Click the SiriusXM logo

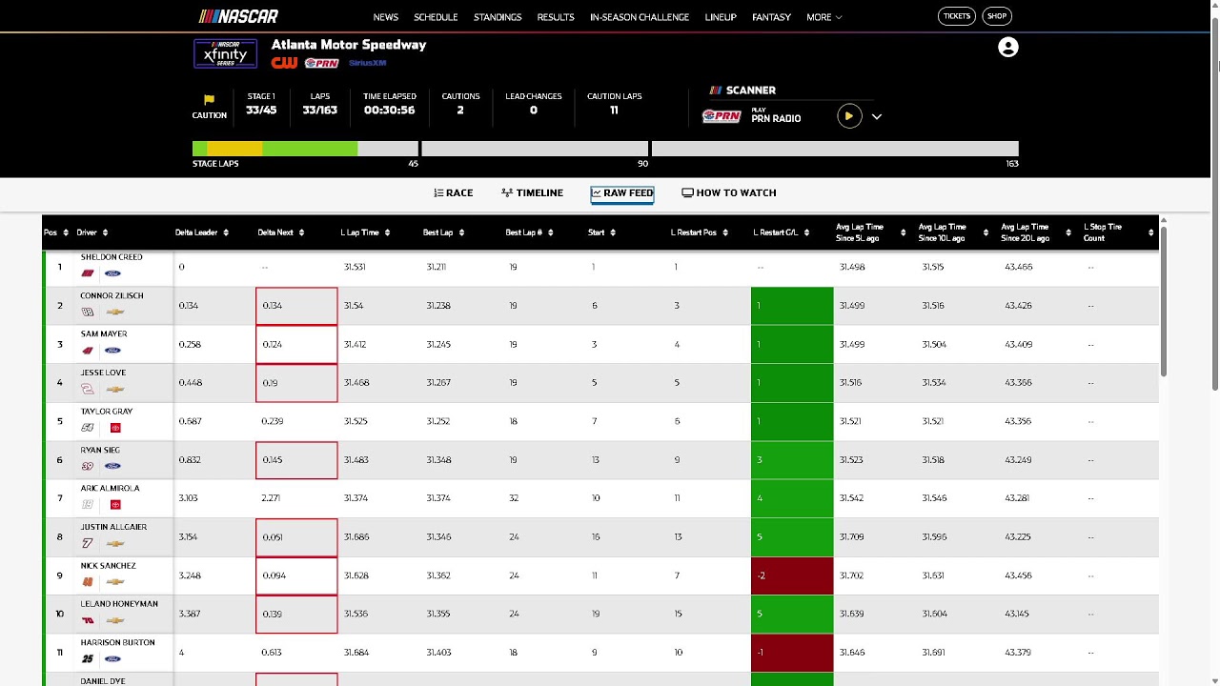(x=367, y=63)
